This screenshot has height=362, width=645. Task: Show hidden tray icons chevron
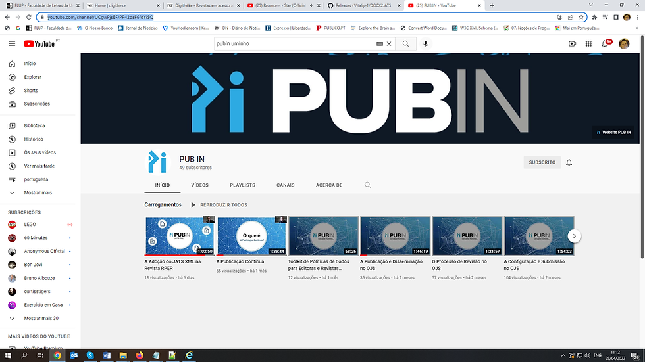click(563, 355)
